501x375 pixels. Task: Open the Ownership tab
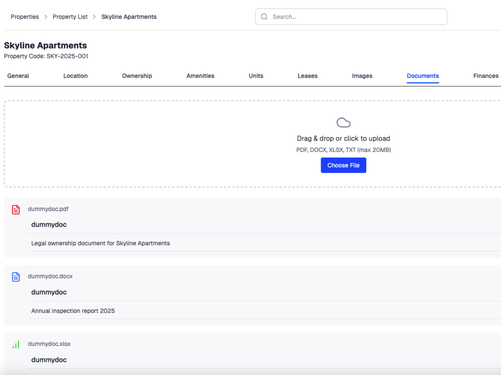137,76
